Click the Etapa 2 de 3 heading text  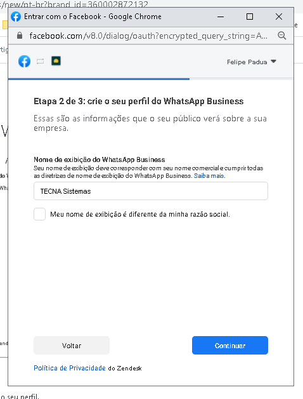pyautogui.click(x=139, y=101)
